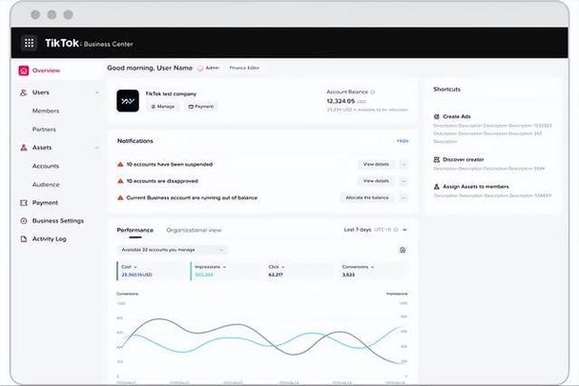Viewport: 579px width, 386px height.
Task: Click the TikTok Business Center logo
Action: (x=89, y=43)
